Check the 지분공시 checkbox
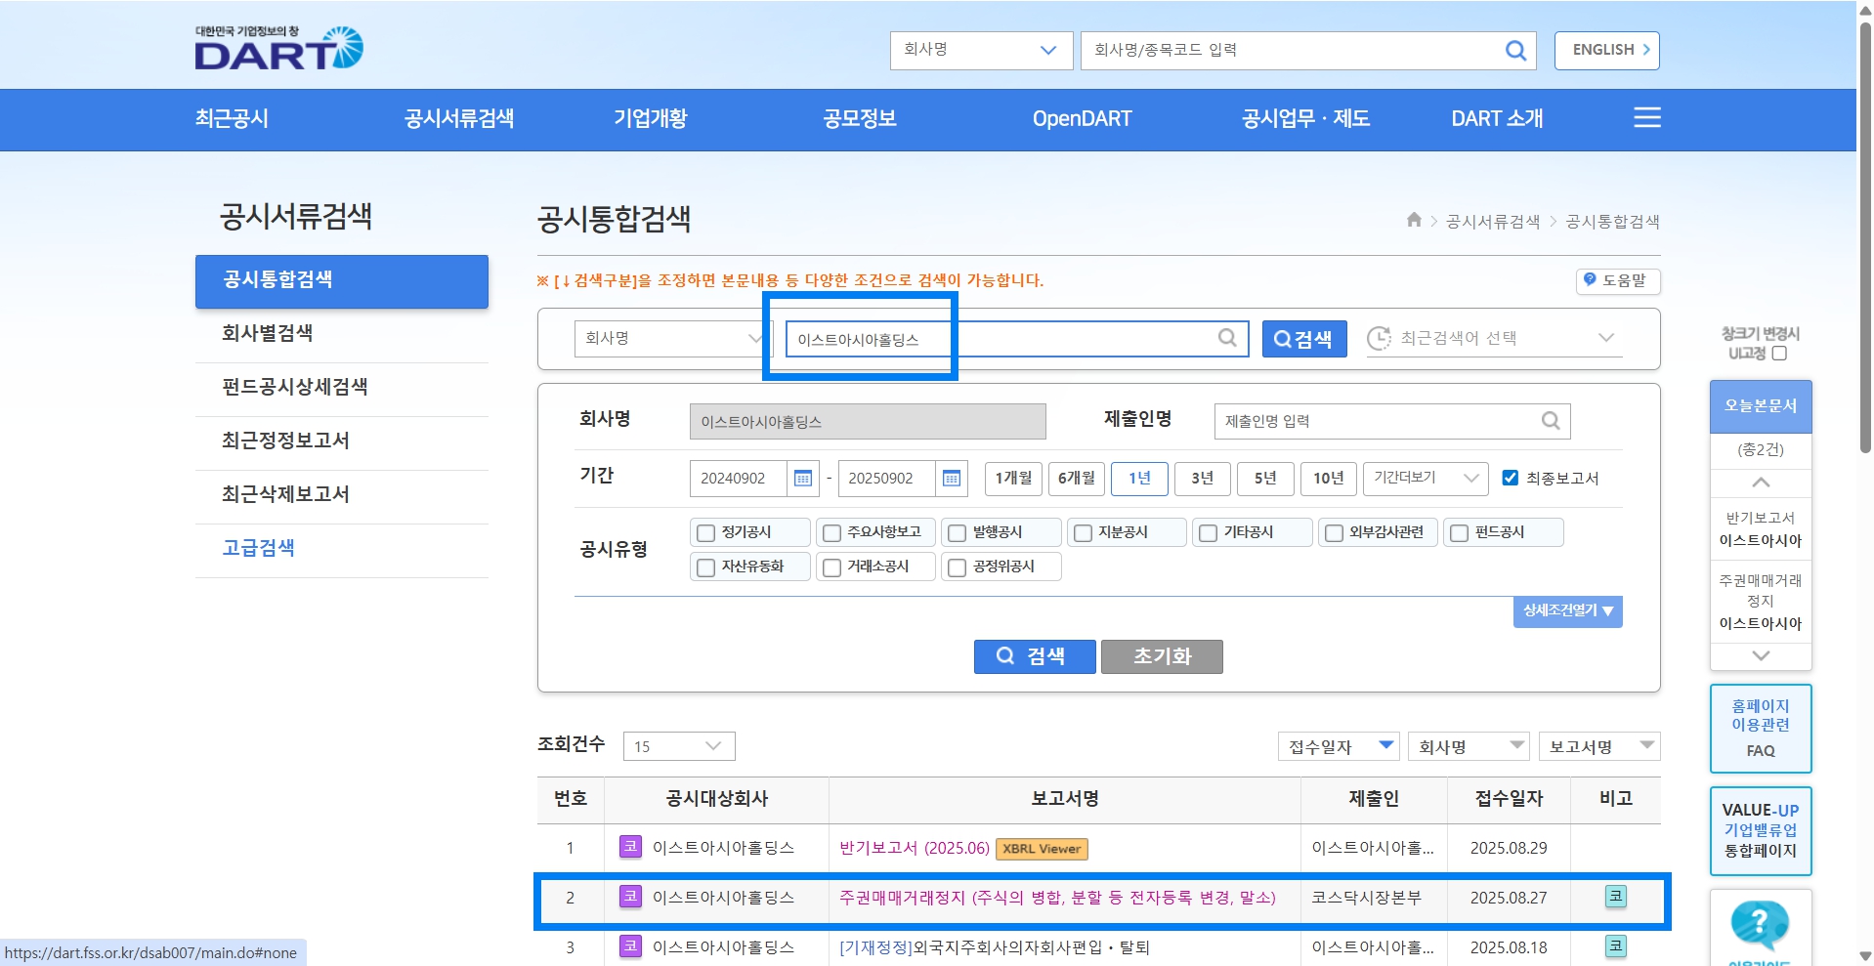The width and height of the screenshot is (1874, 966). pos(1083,533)
